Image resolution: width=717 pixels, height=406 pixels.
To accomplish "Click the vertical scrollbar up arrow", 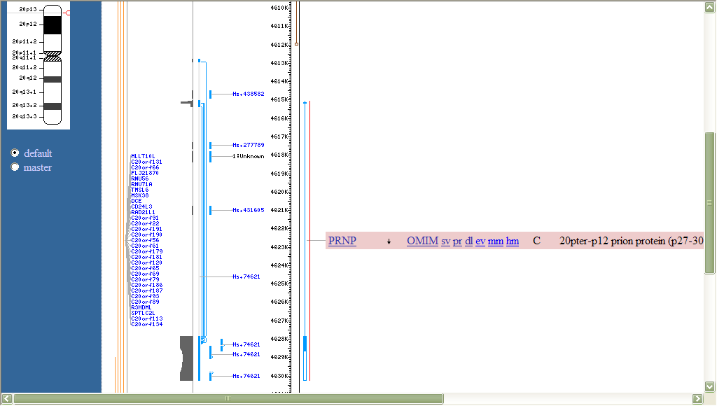I will (709, 8).
